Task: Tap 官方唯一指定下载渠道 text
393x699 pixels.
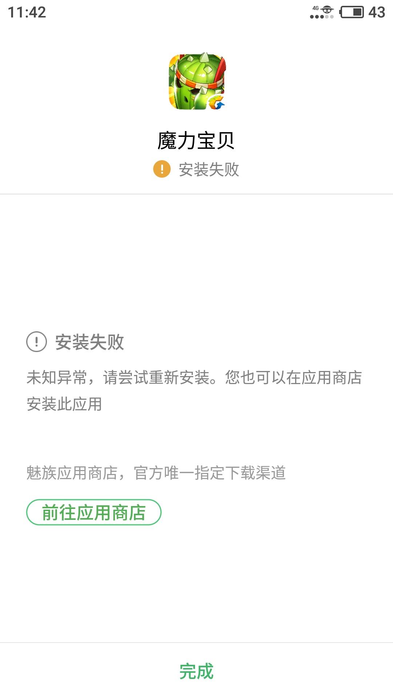Action: coord(210,473)
